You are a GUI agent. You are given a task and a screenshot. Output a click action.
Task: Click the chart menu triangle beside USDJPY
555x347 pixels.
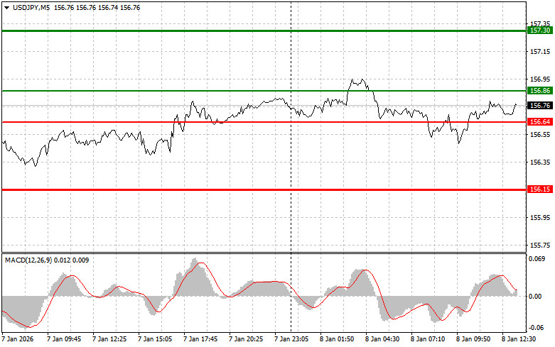click(x=6, y=8)
